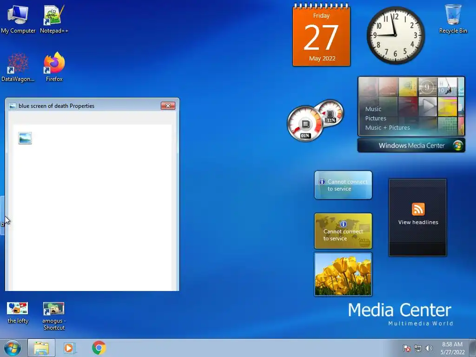Click the volume speaker tray icon
The image size is (476, 357).
[429, 348]
